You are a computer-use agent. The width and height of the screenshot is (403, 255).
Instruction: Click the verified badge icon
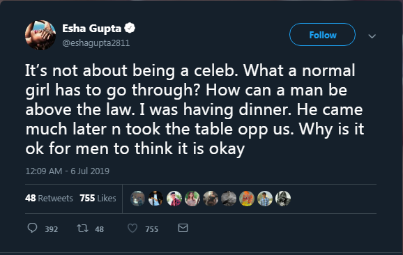click(130, 28)
